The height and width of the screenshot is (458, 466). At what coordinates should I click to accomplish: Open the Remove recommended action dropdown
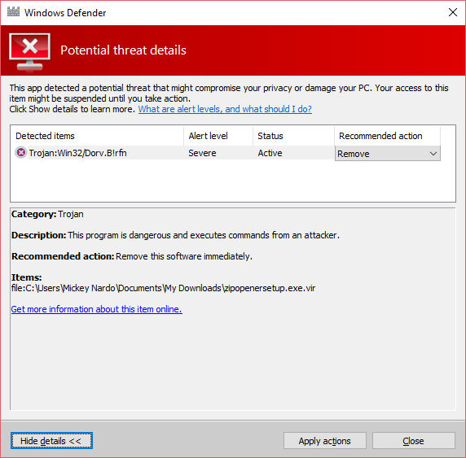(387, 154)
